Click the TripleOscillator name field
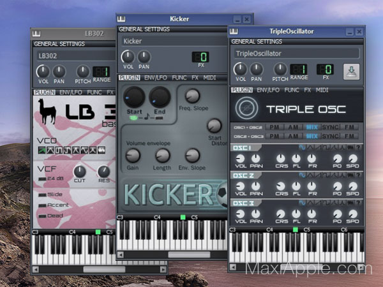Viewport: 383px width, 287px height. [297, 54]
